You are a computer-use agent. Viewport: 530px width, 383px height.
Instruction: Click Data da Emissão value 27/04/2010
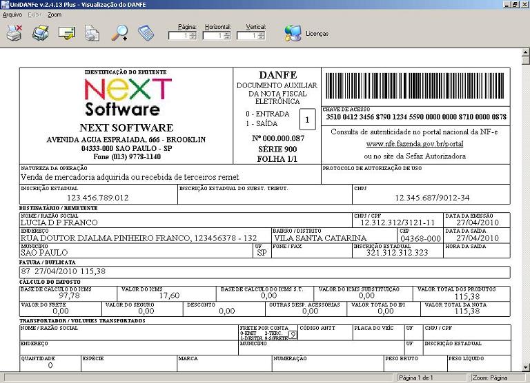[x=478, y=222]
